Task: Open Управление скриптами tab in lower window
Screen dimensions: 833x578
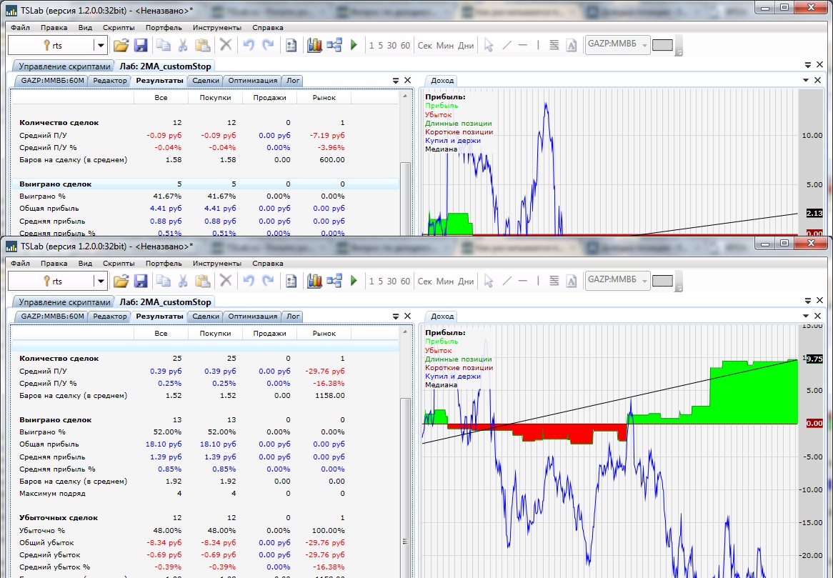Action: click(x=64, y=302)
